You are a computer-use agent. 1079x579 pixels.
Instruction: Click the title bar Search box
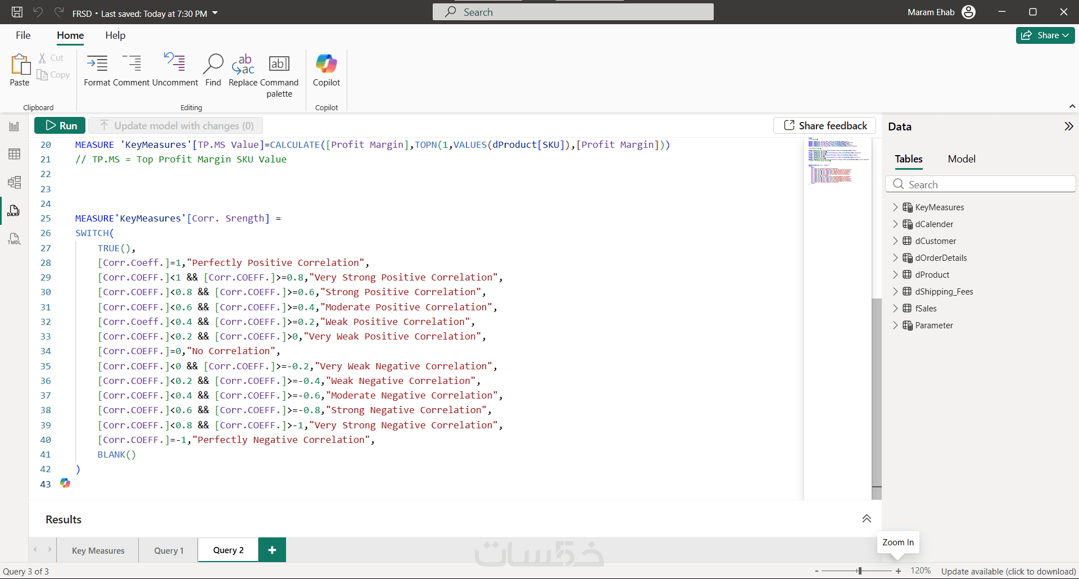[573, 12]
